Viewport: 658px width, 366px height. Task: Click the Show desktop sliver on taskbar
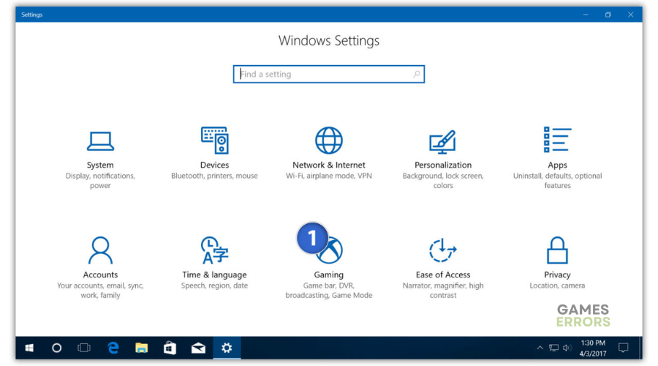pos(640,348)
